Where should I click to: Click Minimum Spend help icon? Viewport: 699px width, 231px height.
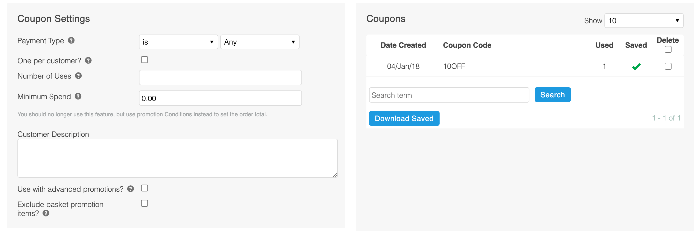[78, 97]
